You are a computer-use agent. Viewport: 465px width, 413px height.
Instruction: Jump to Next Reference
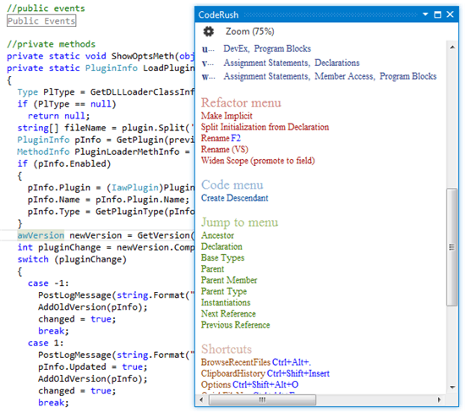[x=228, y=314]
